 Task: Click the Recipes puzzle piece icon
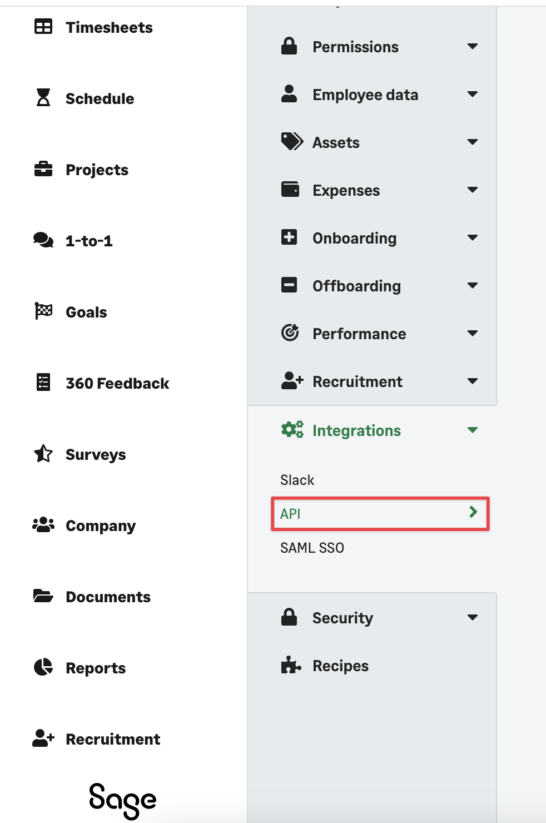290,665
